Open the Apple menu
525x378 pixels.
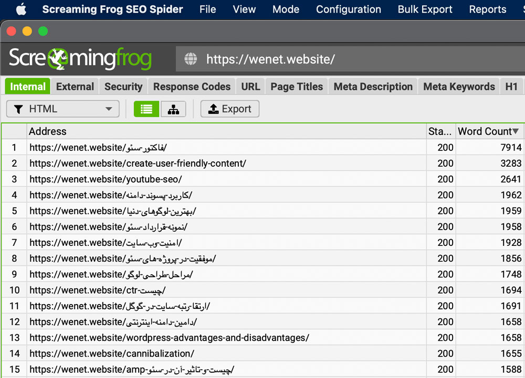coord(21,9)
